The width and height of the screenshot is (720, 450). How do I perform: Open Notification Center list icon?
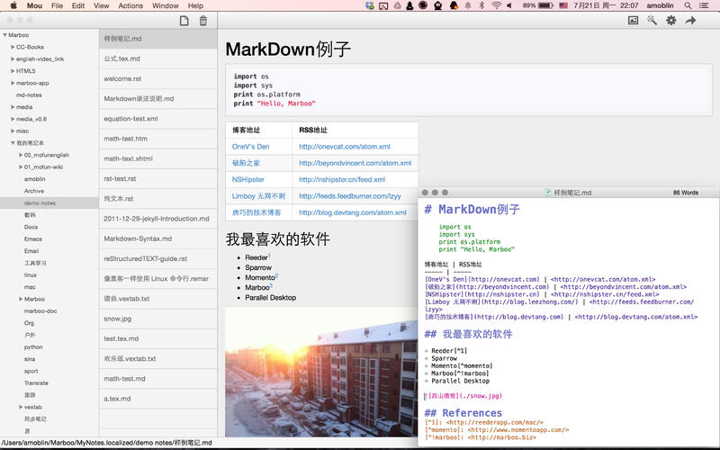[704, 5]
